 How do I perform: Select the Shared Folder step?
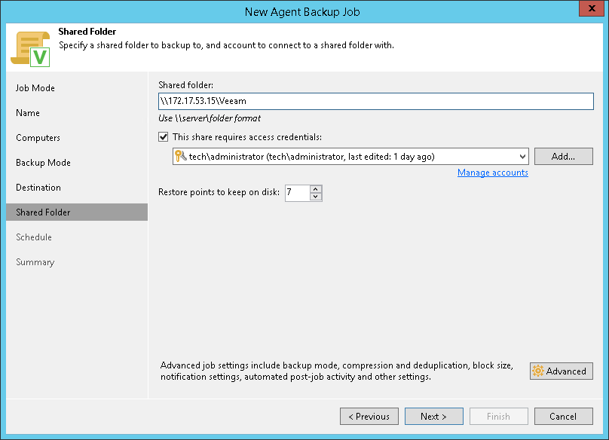43,212
